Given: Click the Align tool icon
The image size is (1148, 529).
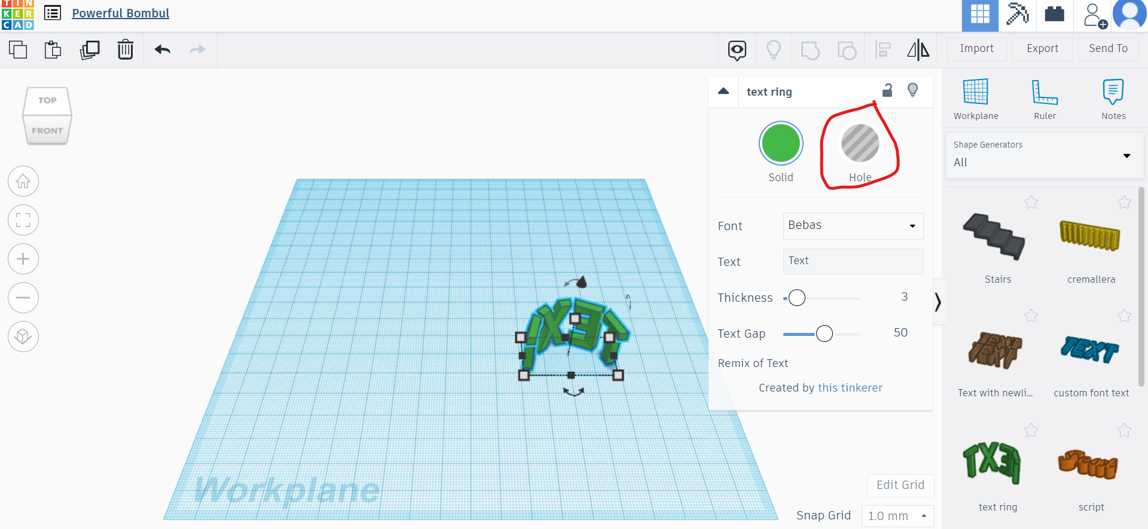Looking at the screenshot, I should [883, 50].
